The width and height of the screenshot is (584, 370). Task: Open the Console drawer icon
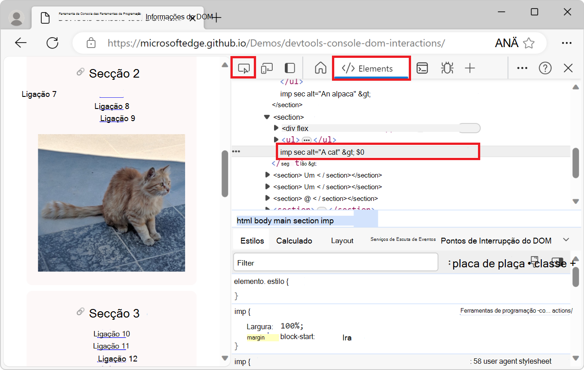(x=422, y=68)
